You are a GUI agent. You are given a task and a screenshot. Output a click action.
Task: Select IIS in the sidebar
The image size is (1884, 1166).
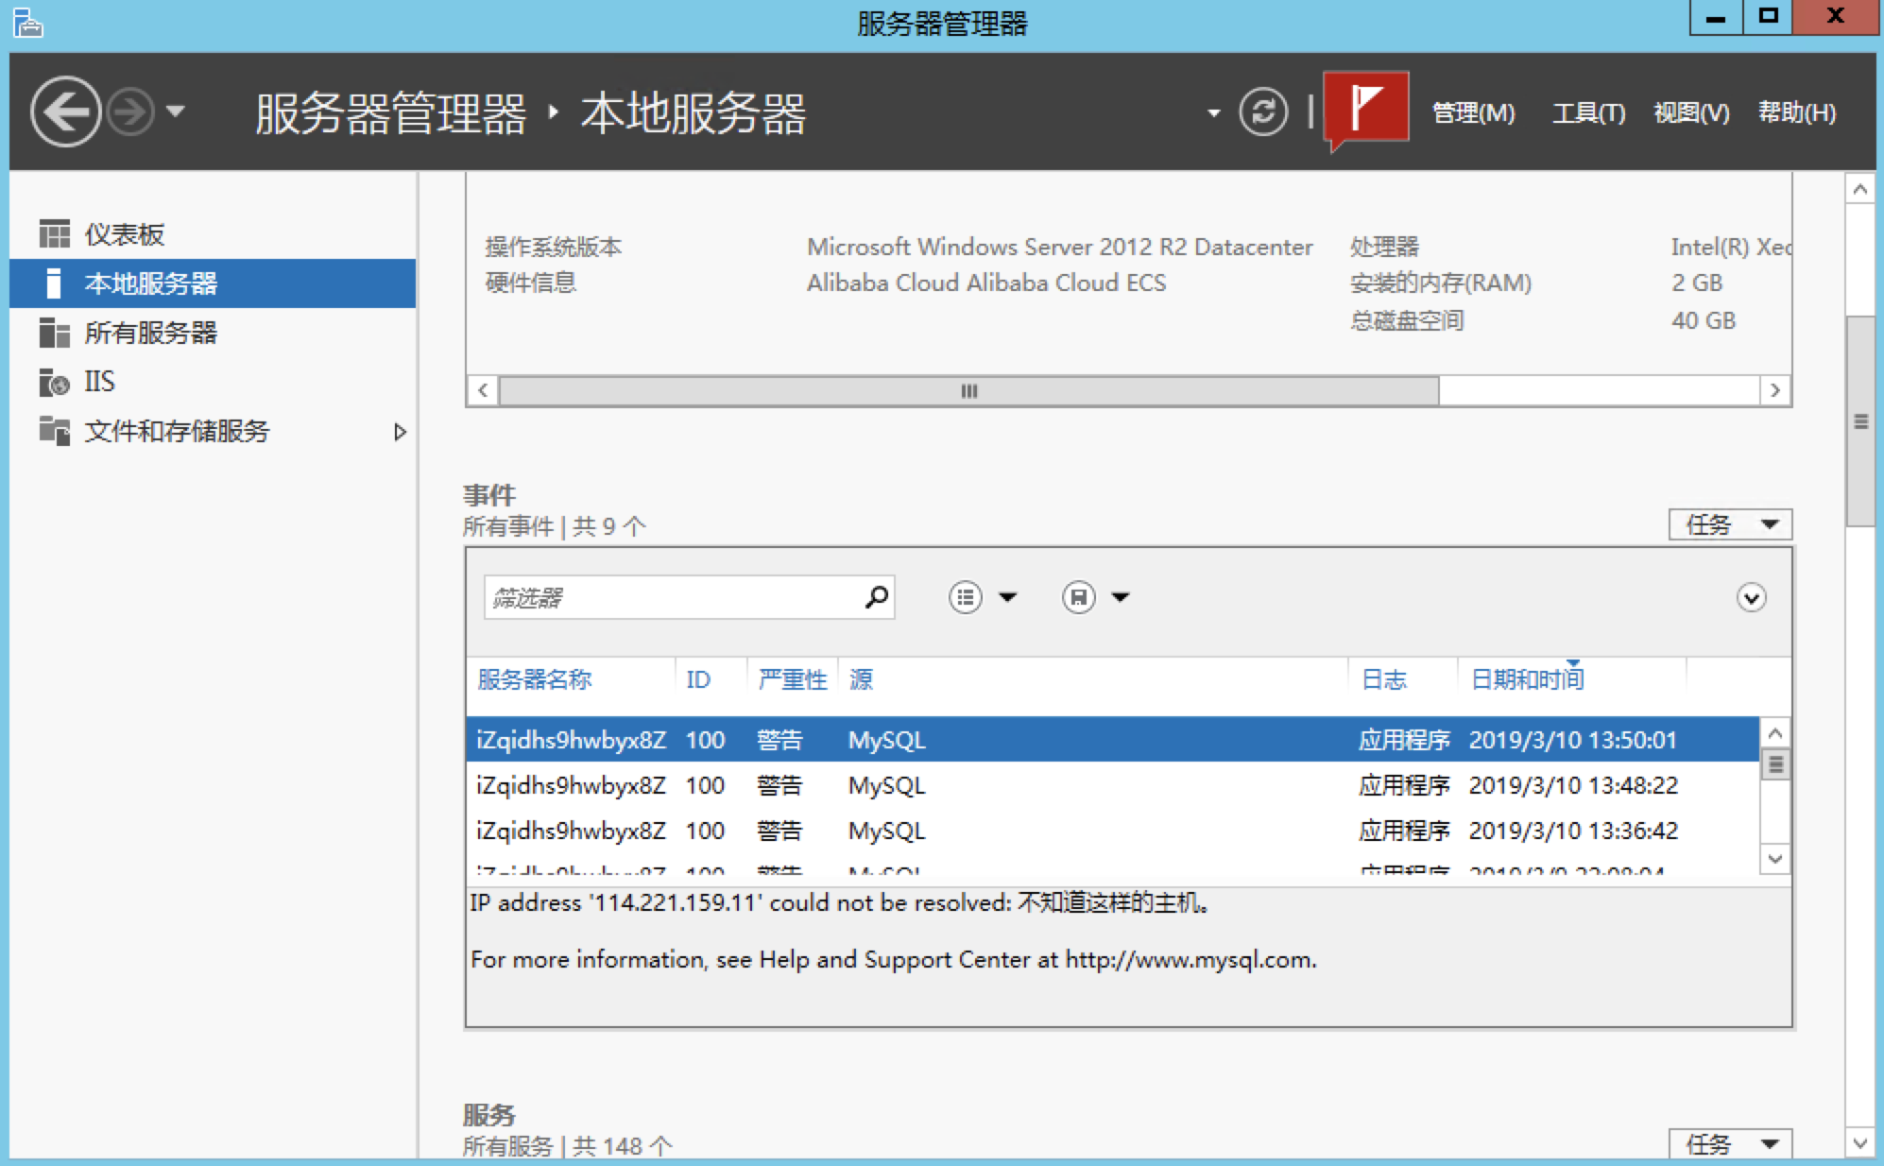(99, 382)
